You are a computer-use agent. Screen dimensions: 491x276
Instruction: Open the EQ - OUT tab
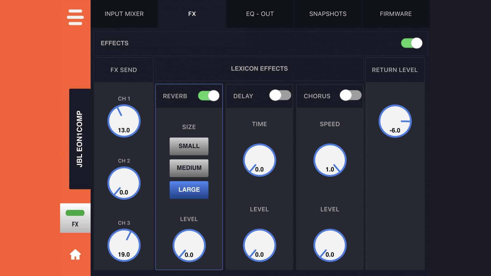point(260,14)
